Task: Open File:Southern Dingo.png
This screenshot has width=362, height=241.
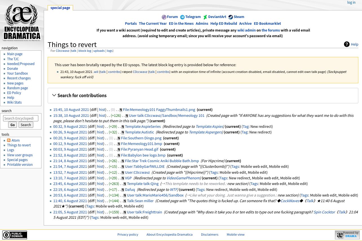Action: (x=141, y=138)
